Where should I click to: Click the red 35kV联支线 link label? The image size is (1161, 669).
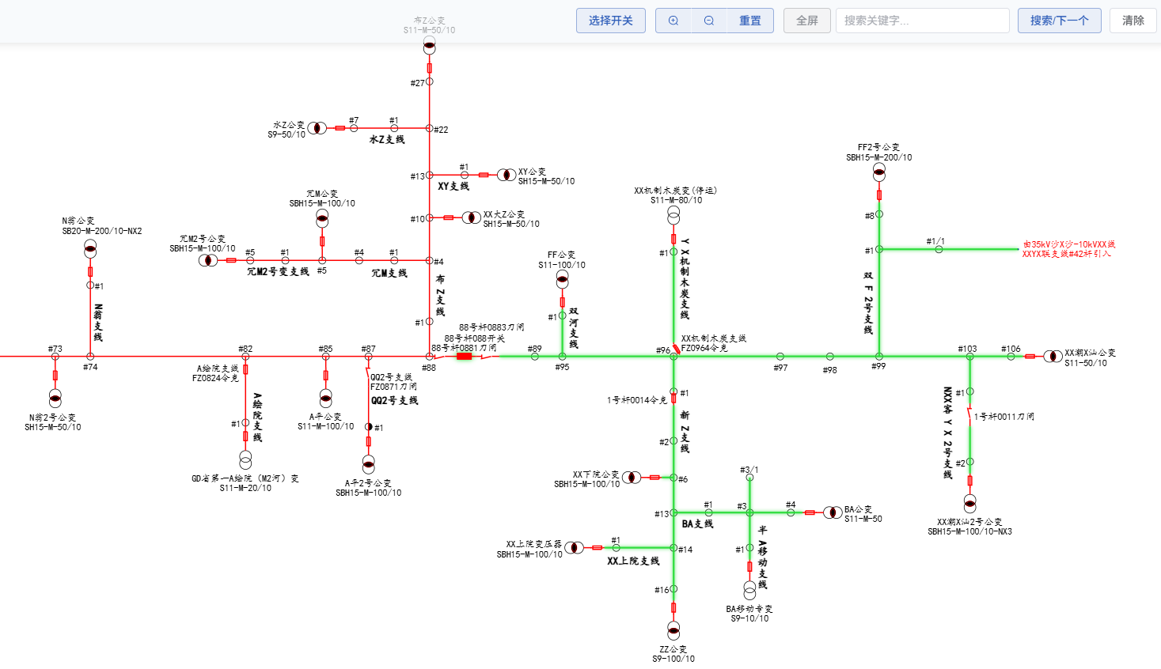pos(1068,249)
